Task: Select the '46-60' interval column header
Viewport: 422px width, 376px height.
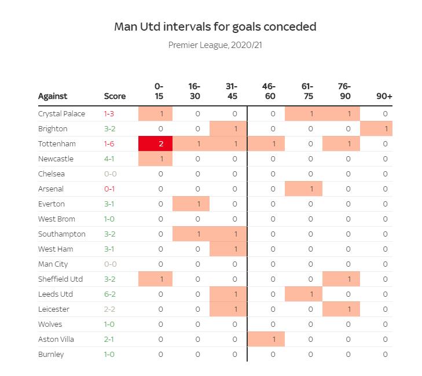Action: pos(269,91)
